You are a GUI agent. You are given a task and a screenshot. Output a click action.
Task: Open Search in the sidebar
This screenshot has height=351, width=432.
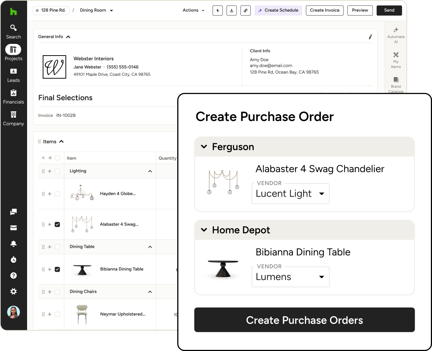pyautogui.click(x=13, y=32)
